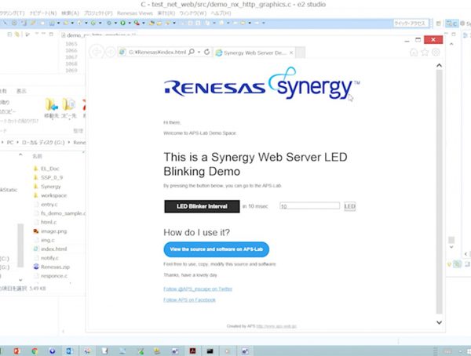Select the Renesas.zip file
The image size is (471, 356).
tap(51, 267)
